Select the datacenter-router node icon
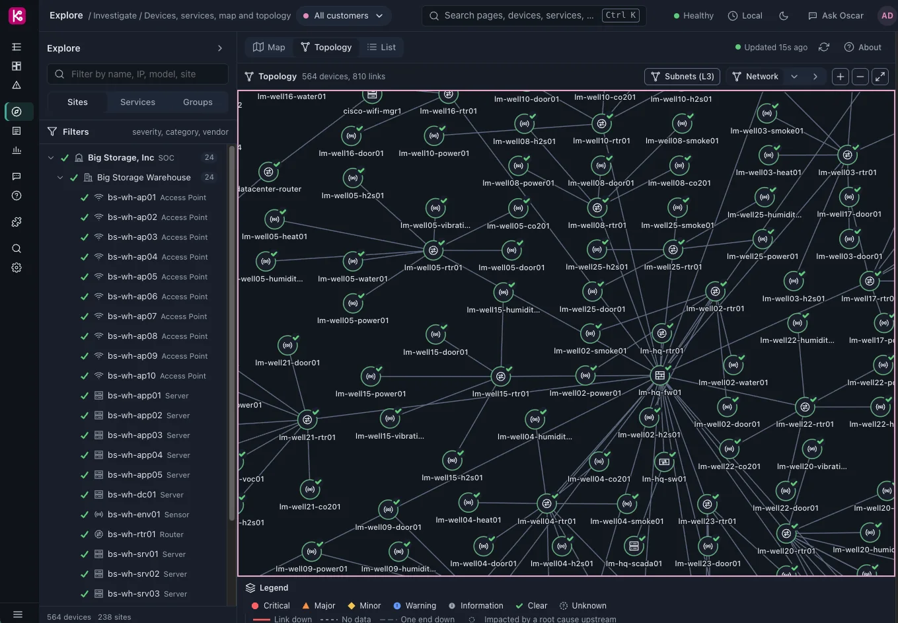Screen dimensions: 898x623 tap(268, 172)
